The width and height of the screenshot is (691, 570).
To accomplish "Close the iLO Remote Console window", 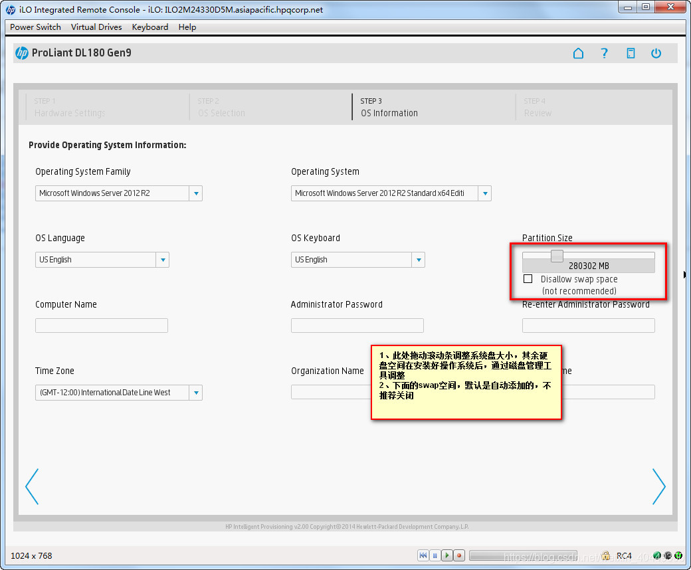I will (670, 7).
